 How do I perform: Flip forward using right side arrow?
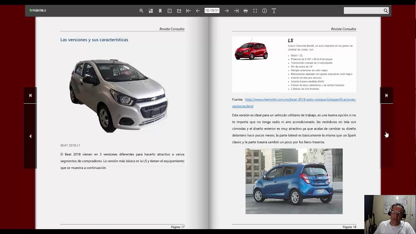tap(386, 136)
